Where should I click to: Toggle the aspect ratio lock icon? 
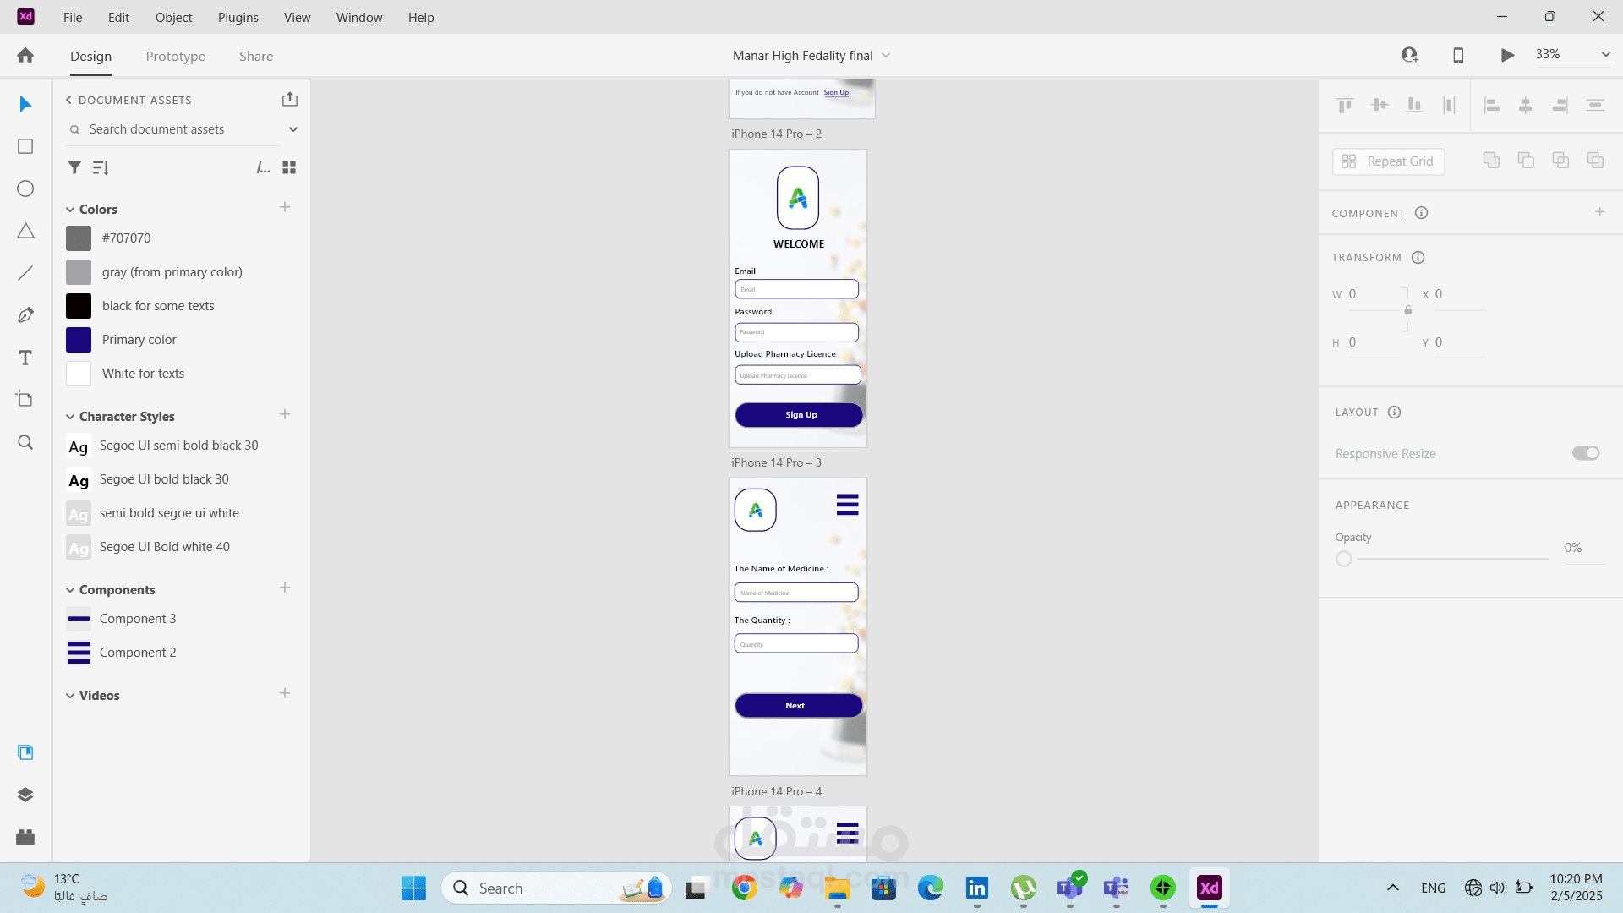point(1407,310)
